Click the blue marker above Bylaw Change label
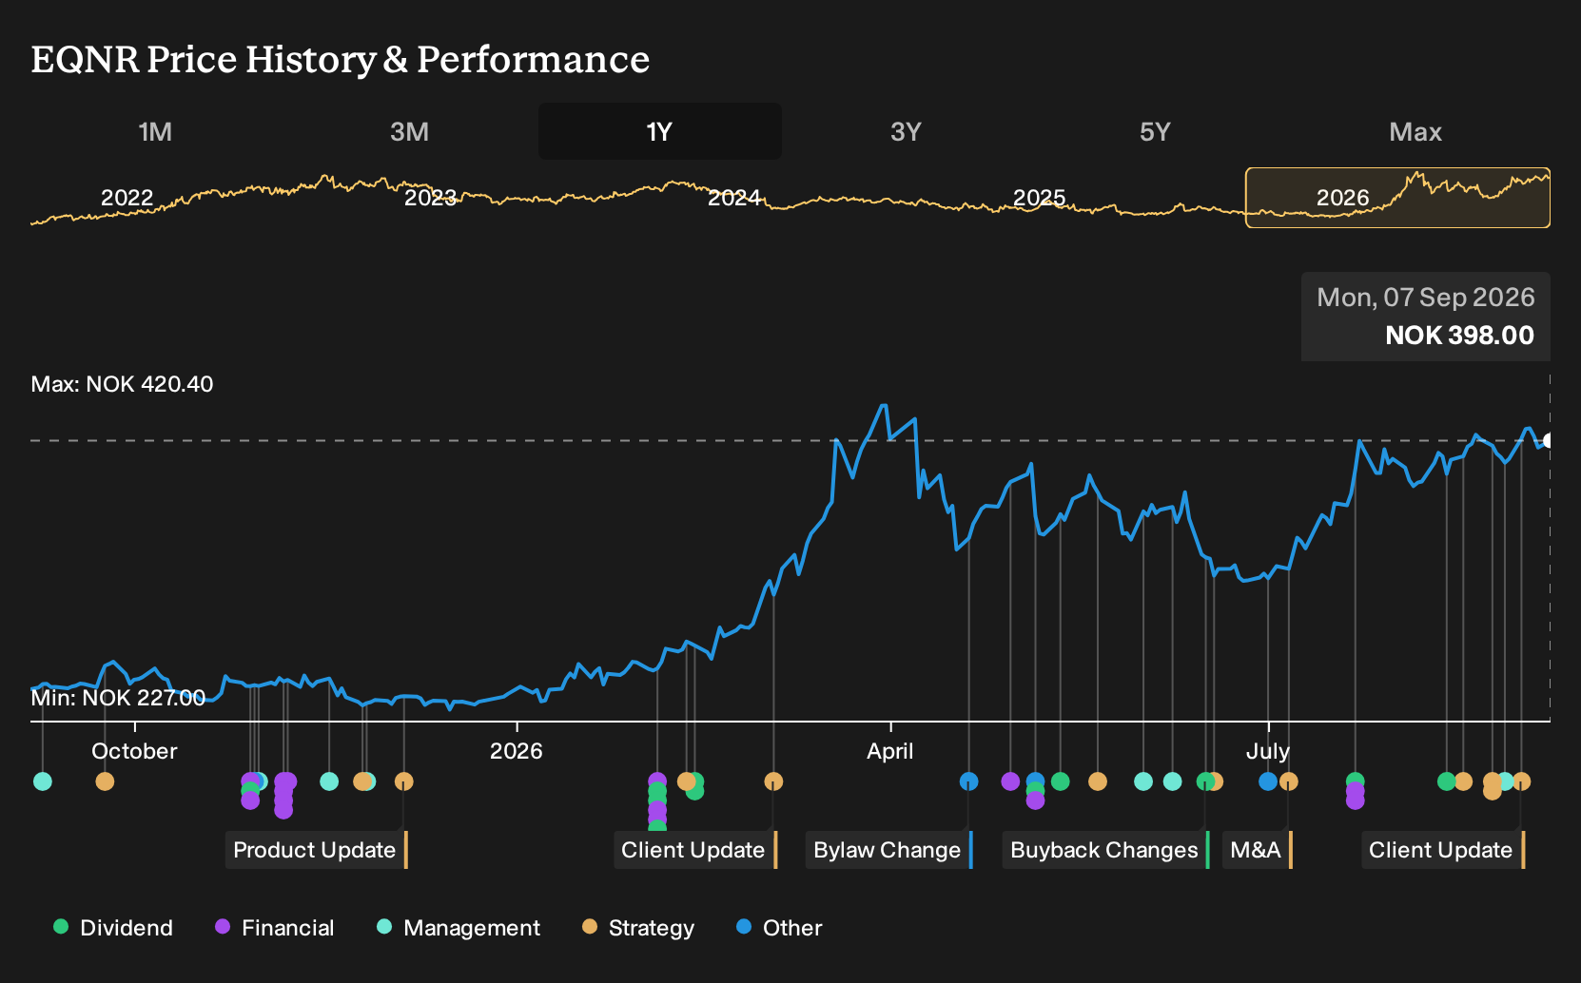The image size is (1581, 983). click(x=969, y=781)
